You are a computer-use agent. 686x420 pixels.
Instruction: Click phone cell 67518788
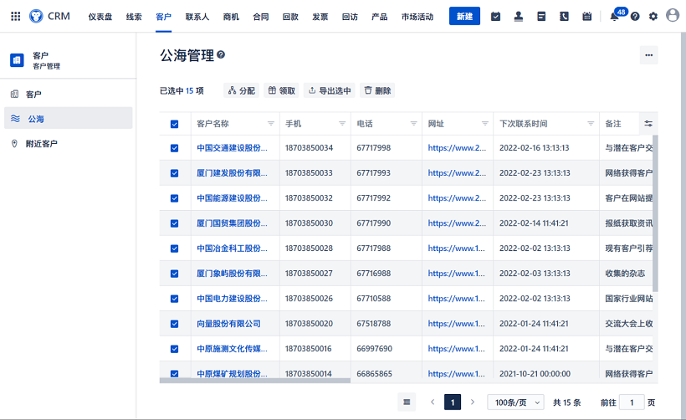[x=374, y=324]
